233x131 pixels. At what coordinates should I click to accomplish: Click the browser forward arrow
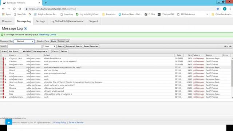click(9, 9)
